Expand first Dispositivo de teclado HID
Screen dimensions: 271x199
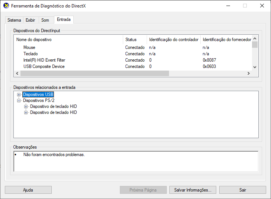pyautogui.click(x=26, y=106)
